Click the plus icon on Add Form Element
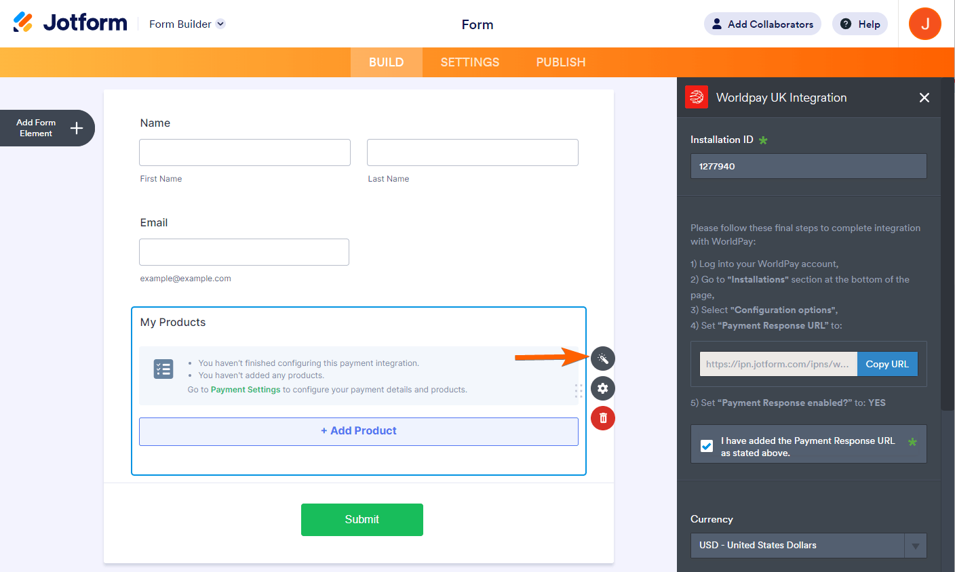Image resolution: width=955 pixels, height=572 pixels. pyautogui.click(x=77, y=128)
